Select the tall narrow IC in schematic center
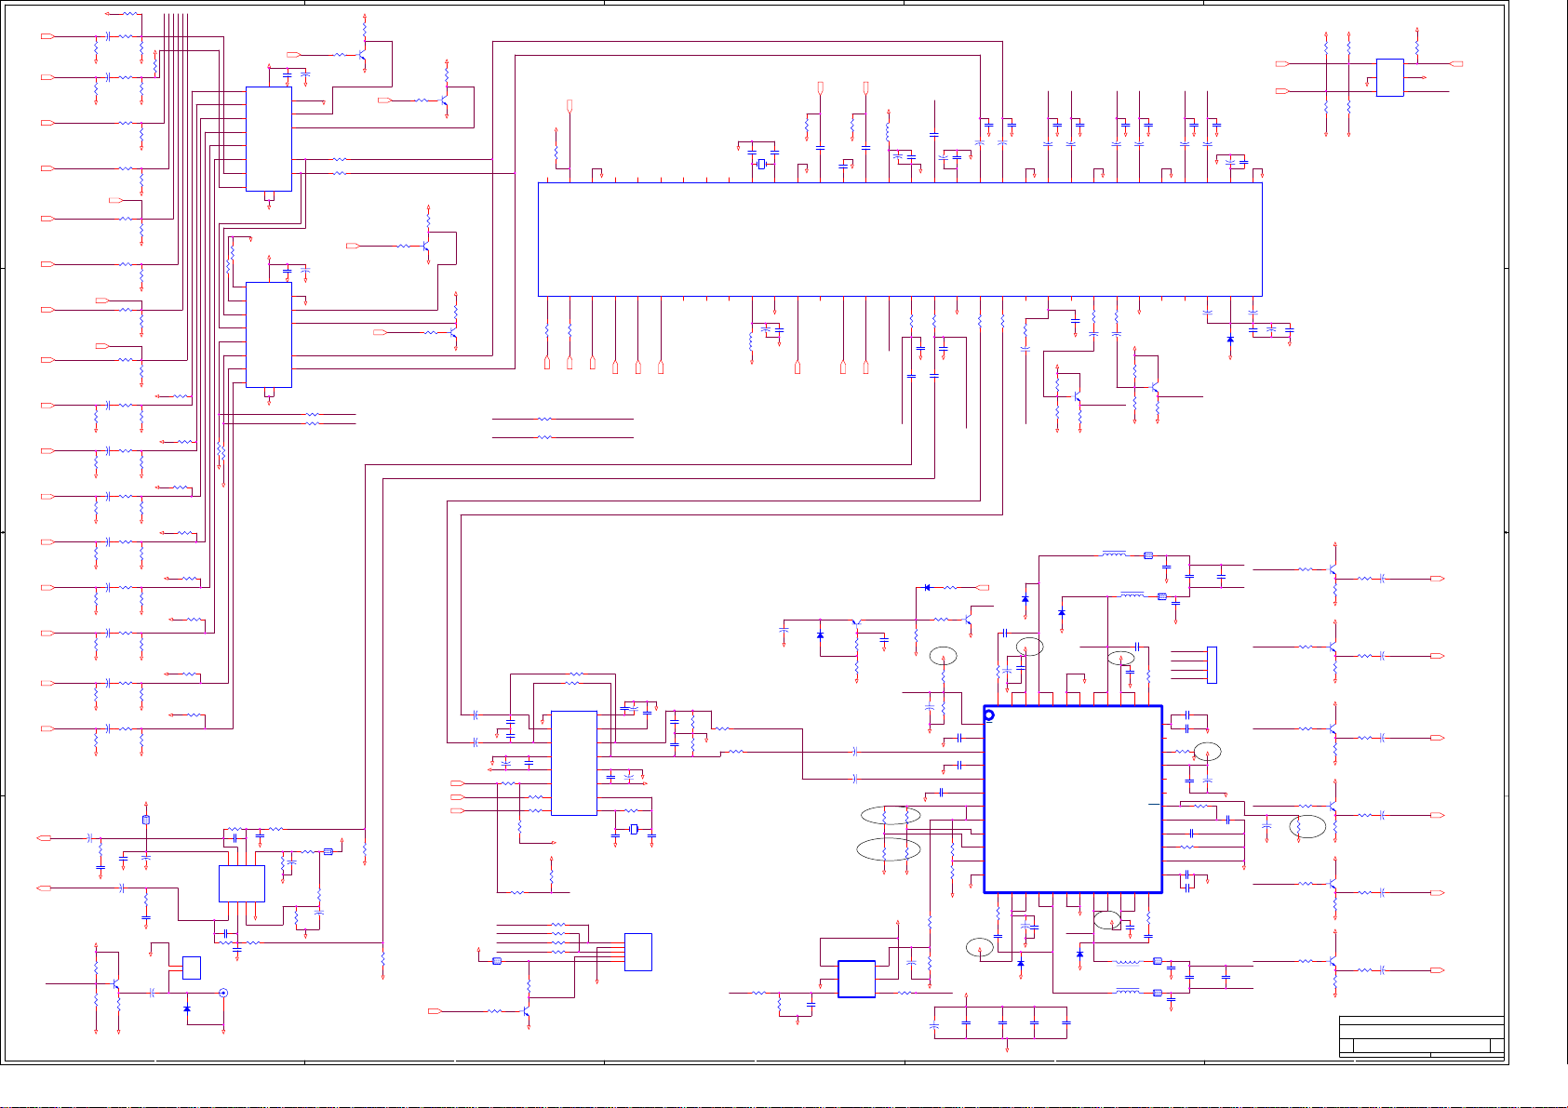This screenshot has height=1108, width=1568. (574, 763)
